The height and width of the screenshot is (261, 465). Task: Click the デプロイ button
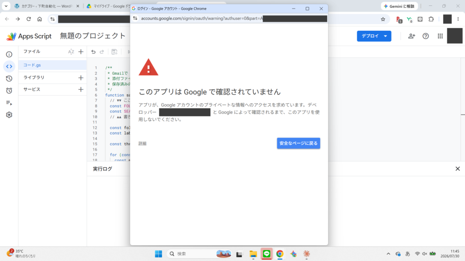pyautogui.click(x=370, y=36)
